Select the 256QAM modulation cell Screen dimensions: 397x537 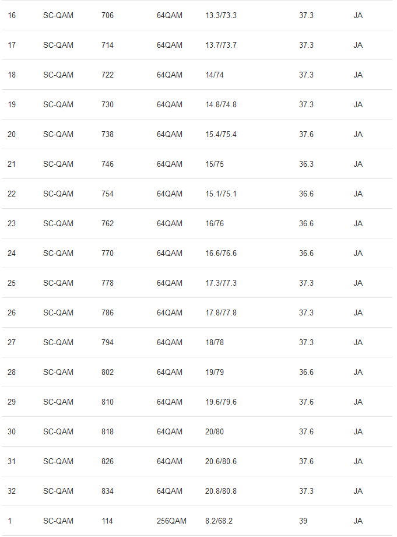pos(171,521)
